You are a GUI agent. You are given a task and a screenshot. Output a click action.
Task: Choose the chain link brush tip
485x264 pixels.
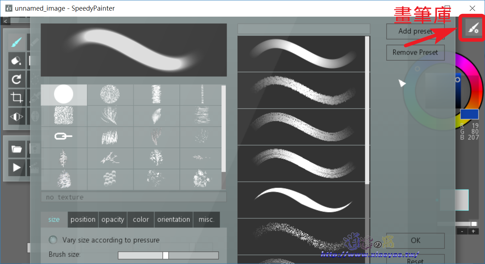tap(64, 137)
